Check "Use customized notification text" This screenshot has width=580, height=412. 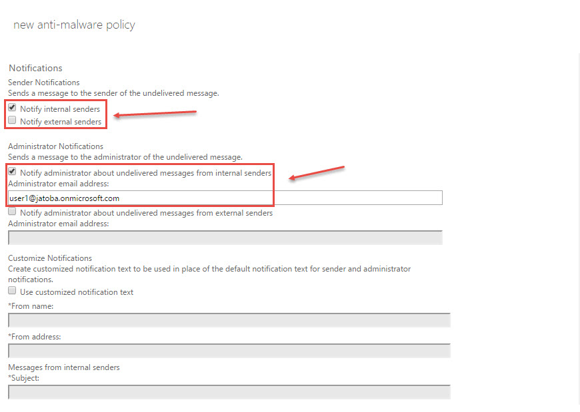11,290
